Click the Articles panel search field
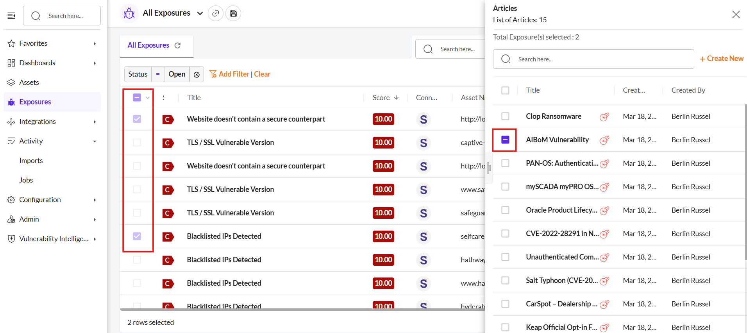 click(x=593, y=59)
